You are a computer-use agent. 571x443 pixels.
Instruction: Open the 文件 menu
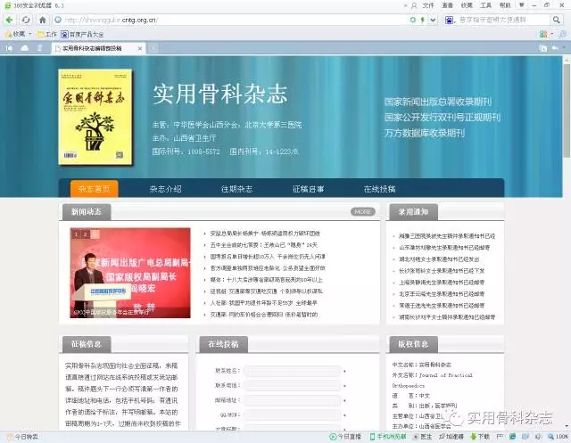click(x=428, y=5)
